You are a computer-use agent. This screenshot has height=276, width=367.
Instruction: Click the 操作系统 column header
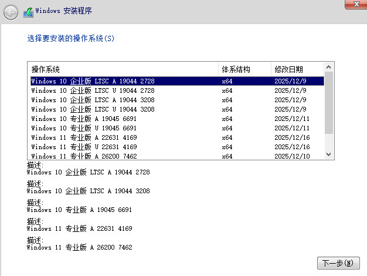pyautogui.click(x=123, y=69)
